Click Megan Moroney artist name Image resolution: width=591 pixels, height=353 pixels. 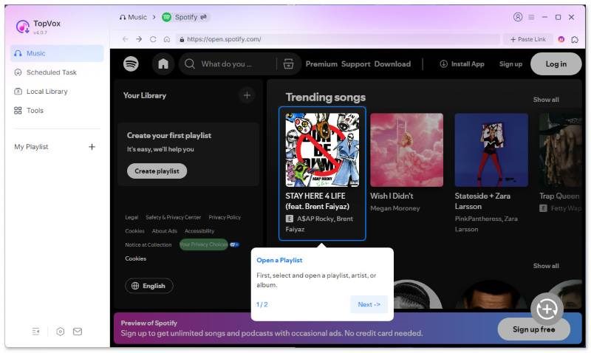[394, 208]
